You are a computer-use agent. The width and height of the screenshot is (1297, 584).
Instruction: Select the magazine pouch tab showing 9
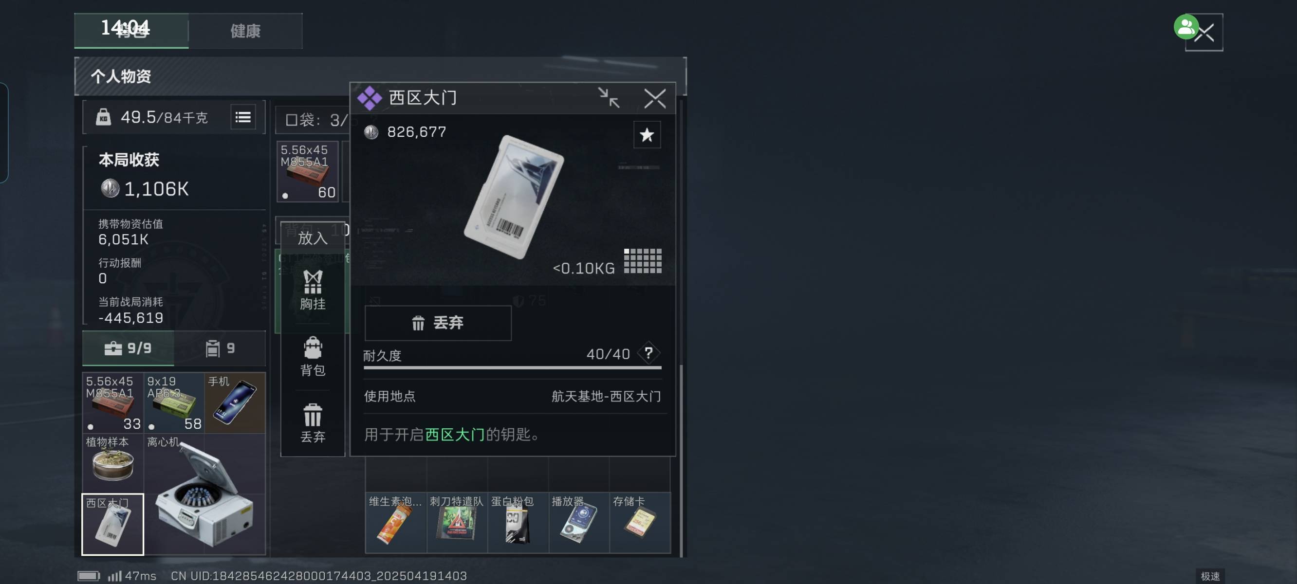tap(220, 348)
